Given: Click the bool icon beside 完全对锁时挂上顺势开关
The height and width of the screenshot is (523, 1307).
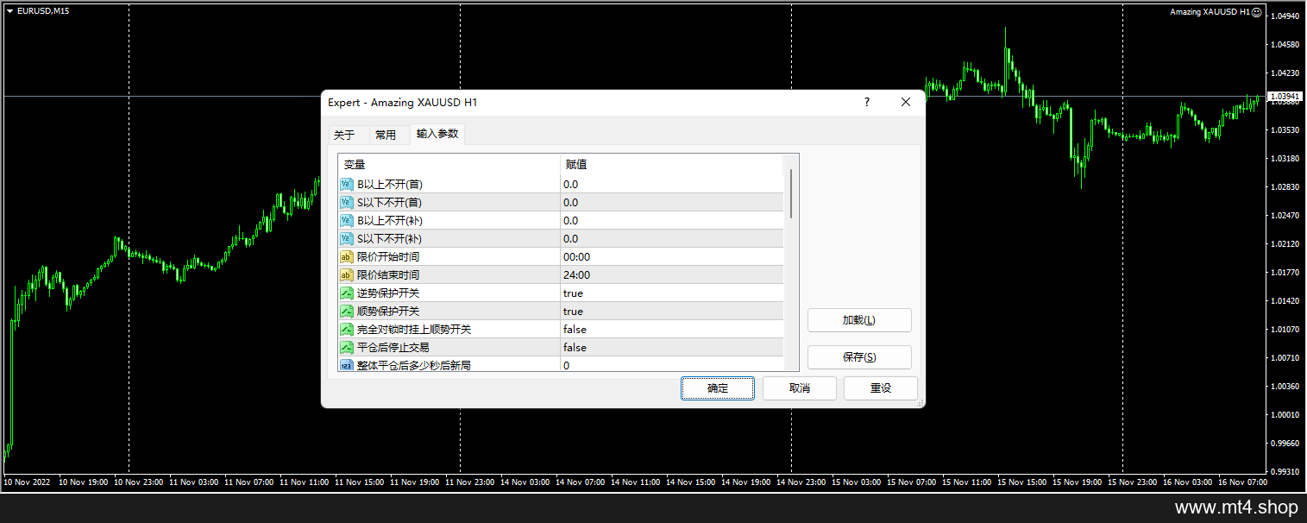Looking at the screenshot, I should (x=346, y=329).
